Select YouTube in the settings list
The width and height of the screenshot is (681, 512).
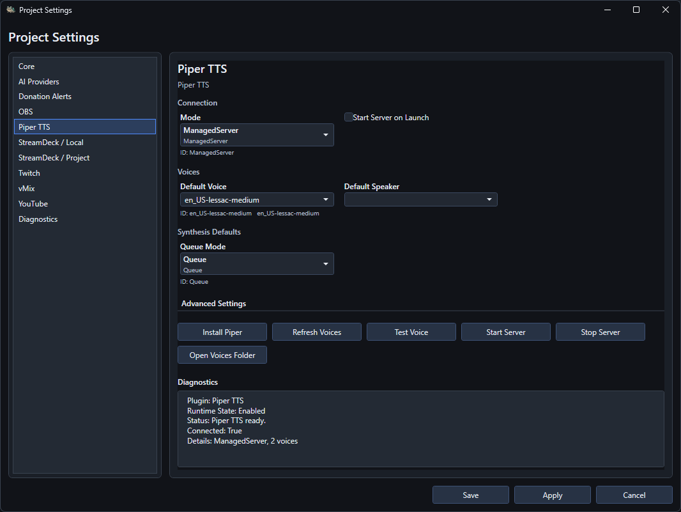coord(84,204)
